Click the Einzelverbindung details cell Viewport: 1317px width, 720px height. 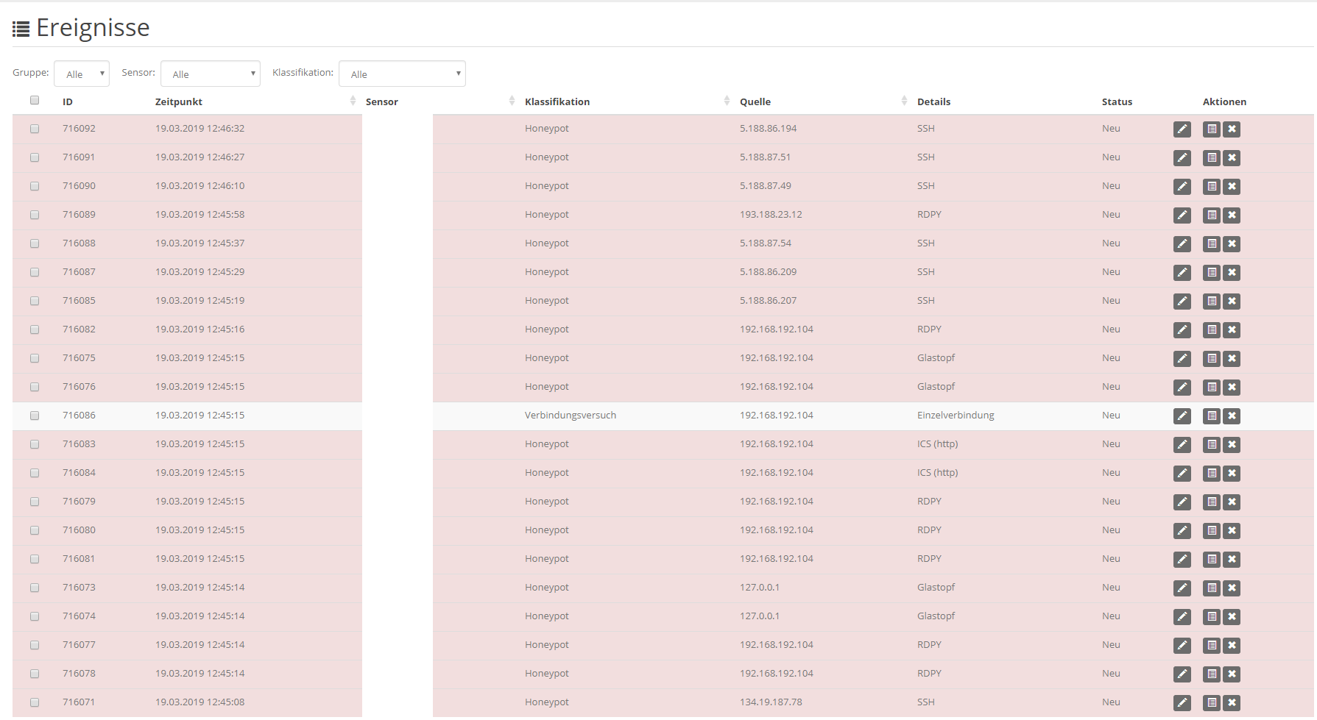[956, 416]
